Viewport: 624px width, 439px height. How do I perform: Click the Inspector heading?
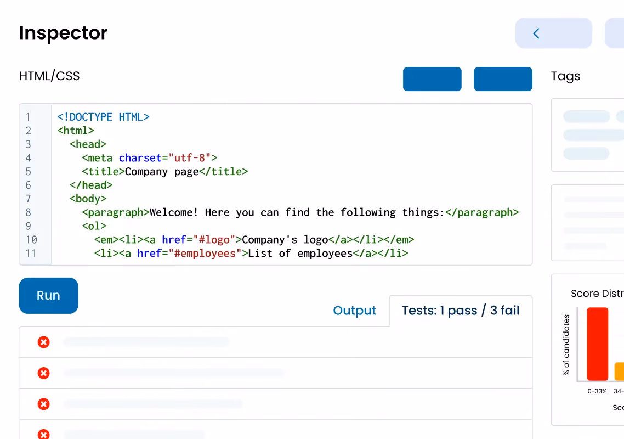click(63, 33)
